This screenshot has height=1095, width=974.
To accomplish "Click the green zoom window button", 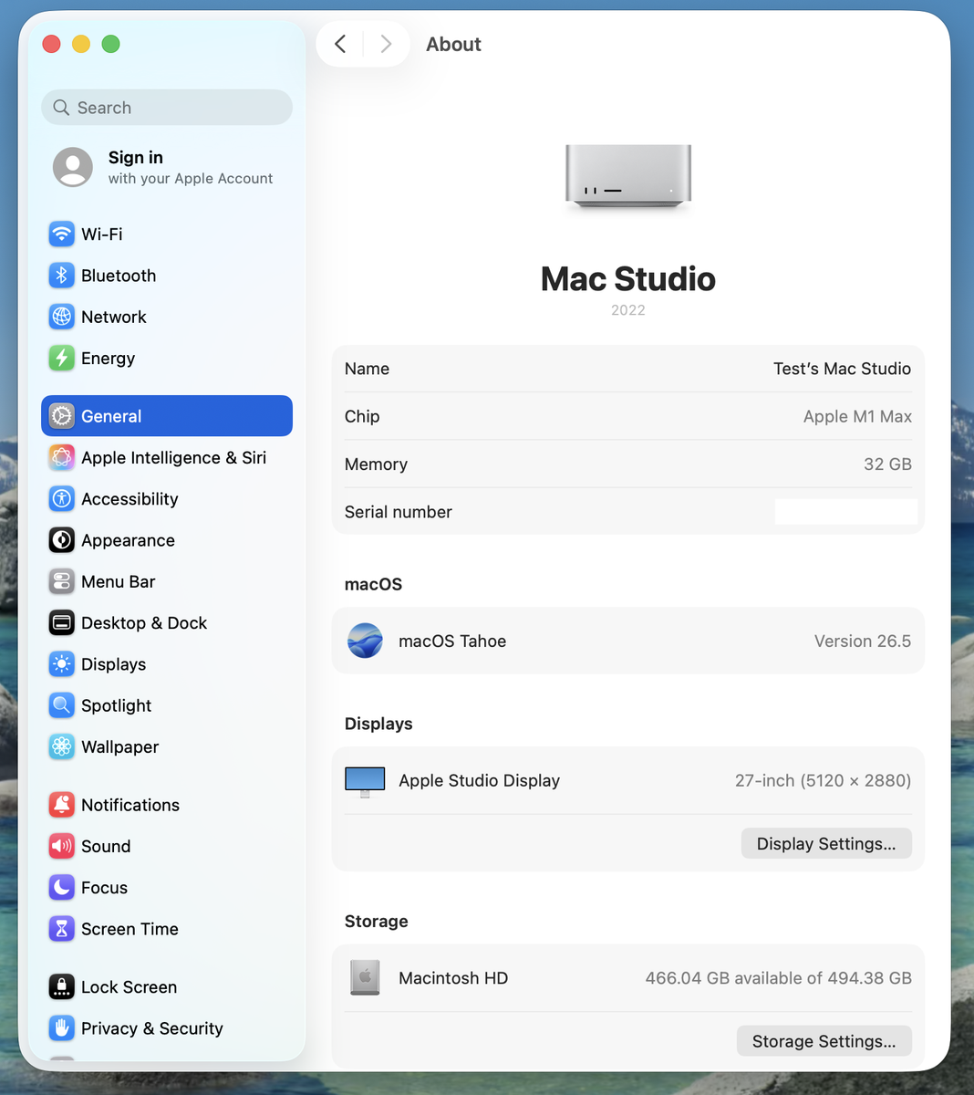I will (110, 44).
